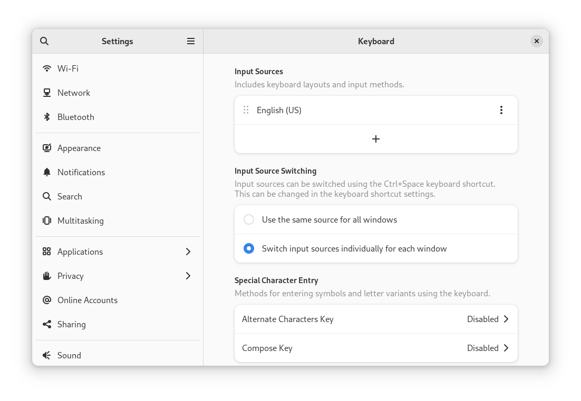The image size is (581, 401).
Task: Click the Input Sources heading
Action: point(259,72)
